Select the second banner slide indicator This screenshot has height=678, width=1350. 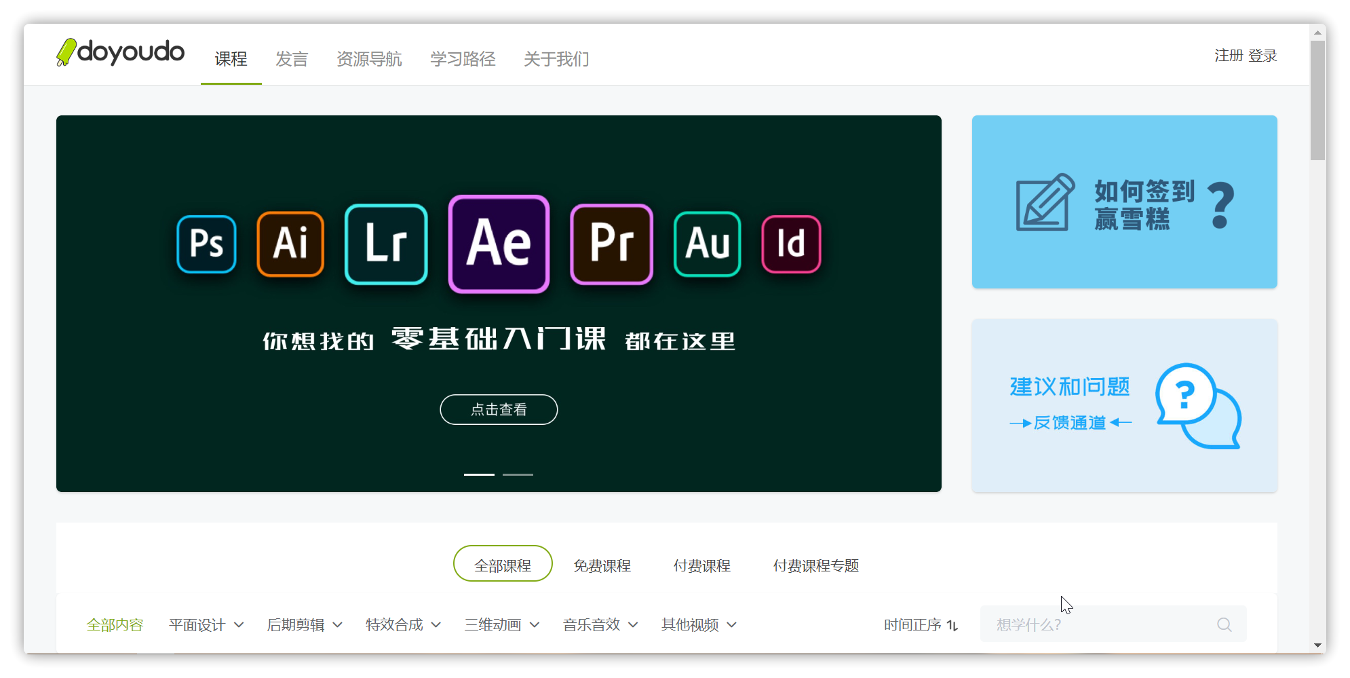(518, 474)
